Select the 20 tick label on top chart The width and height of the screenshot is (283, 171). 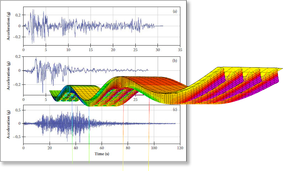point(113,50)
